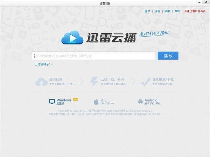The height and width of the screenshot is (157, 210).
Task: Click 服务器快速下载并转码 description text
Action: [x=113, y=84]
